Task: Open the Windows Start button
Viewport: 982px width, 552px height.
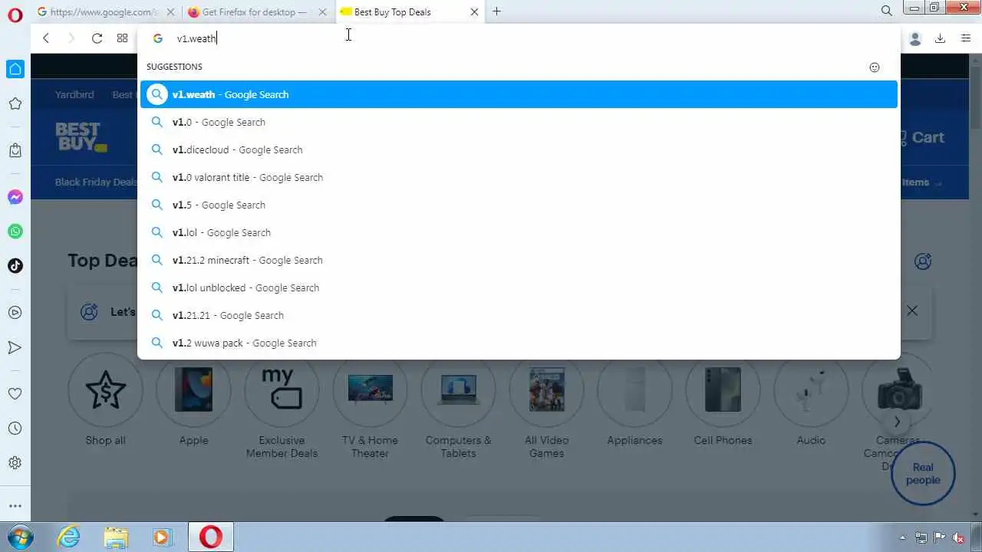Action: (20, 537)
